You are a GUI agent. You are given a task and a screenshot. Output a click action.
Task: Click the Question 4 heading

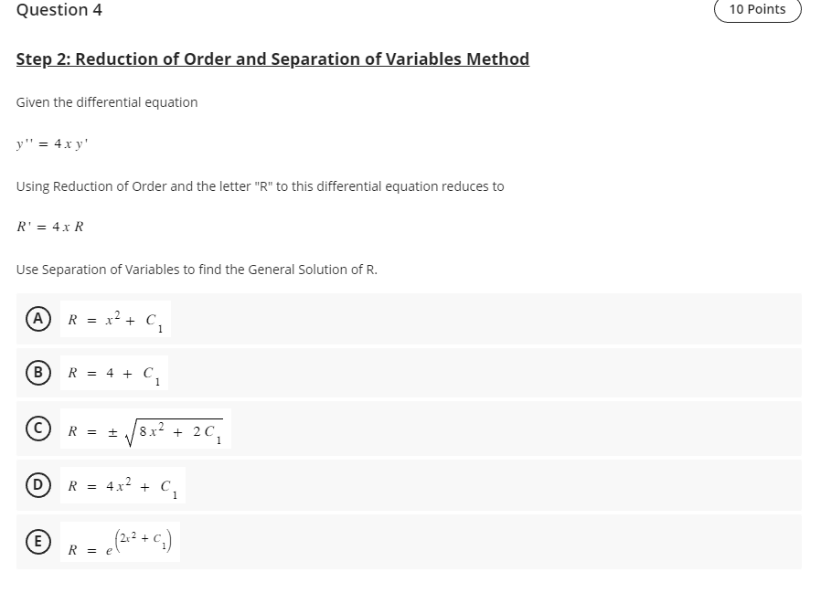(x=59, y=10)
